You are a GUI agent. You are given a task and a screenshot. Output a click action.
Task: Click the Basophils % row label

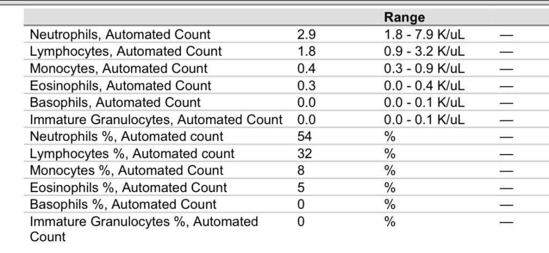click(x=123, y=204)
